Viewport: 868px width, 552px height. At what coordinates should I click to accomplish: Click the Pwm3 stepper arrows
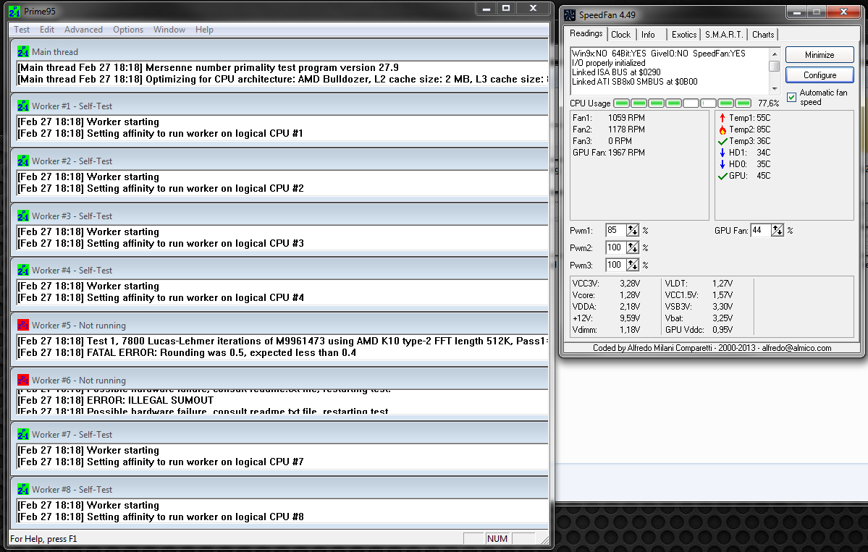click(x=633, y=265)
